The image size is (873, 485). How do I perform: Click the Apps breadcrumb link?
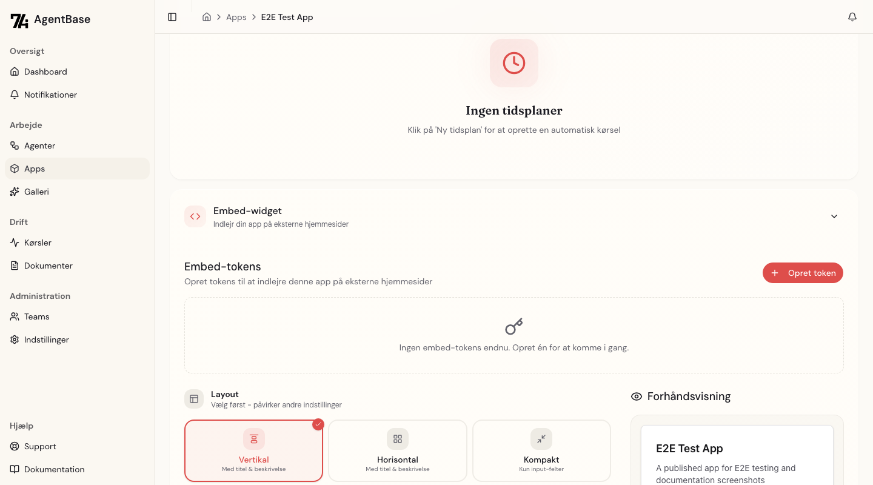point(236,17)
